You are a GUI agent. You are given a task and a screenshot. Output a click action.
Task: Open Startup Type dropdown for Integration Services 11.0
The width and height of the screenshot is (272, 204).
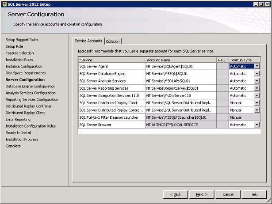click(257, 95)
